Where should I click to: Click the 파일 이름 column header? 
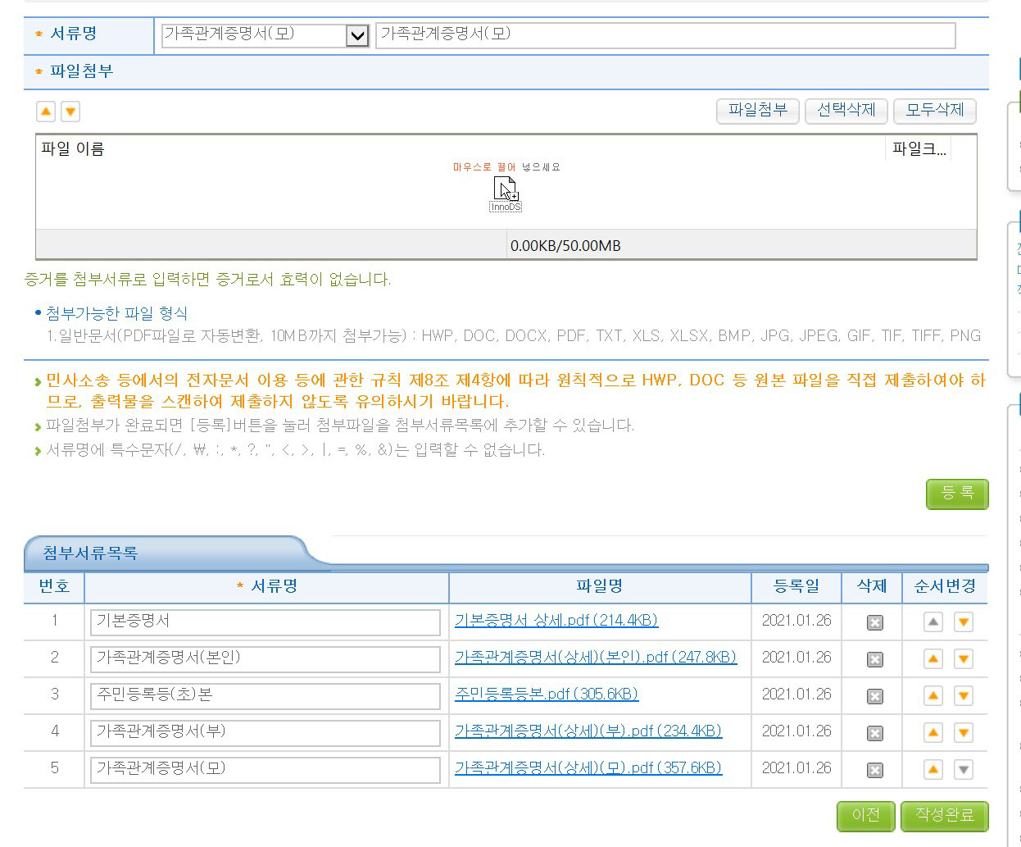pyautogui.click(x=72, y=149)
